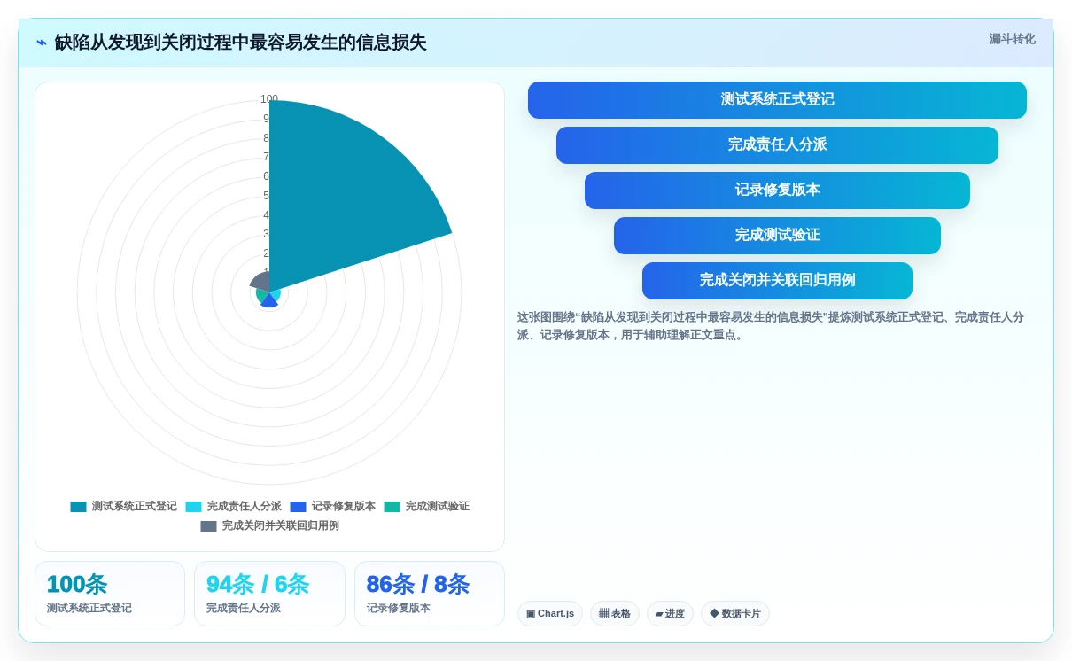Click the chart title 缺陷从发现到关闭过程中最容易发生的信息损失

[240, 43]
